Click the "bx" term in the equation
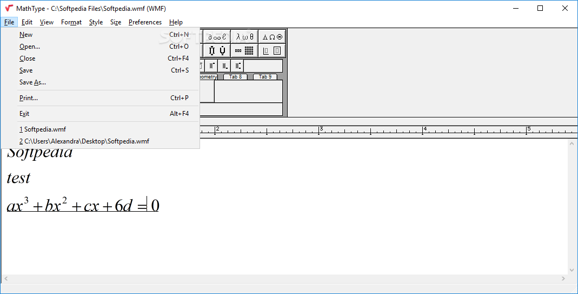Image resolution: width=578 pixels, height=294 pixels. click(x=52, y=206)
